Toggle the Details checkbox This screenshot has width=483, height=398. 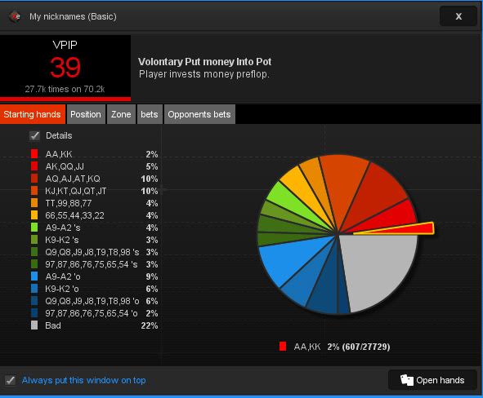click(x=34, y=135)
